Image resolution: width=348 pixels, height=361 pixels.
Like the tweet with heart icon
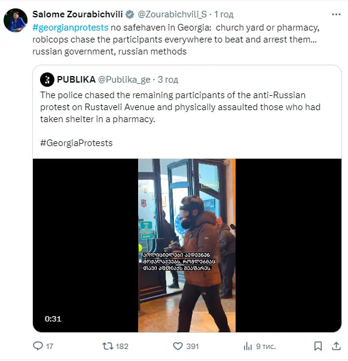pyautogui.click(x=178, y=346)
